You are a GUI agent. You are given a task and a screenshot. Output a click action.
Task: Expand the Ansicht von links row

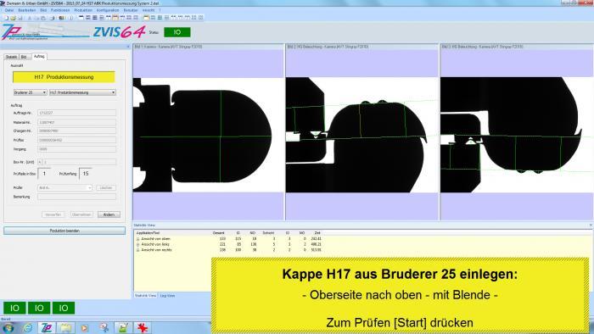coord(137,244)
